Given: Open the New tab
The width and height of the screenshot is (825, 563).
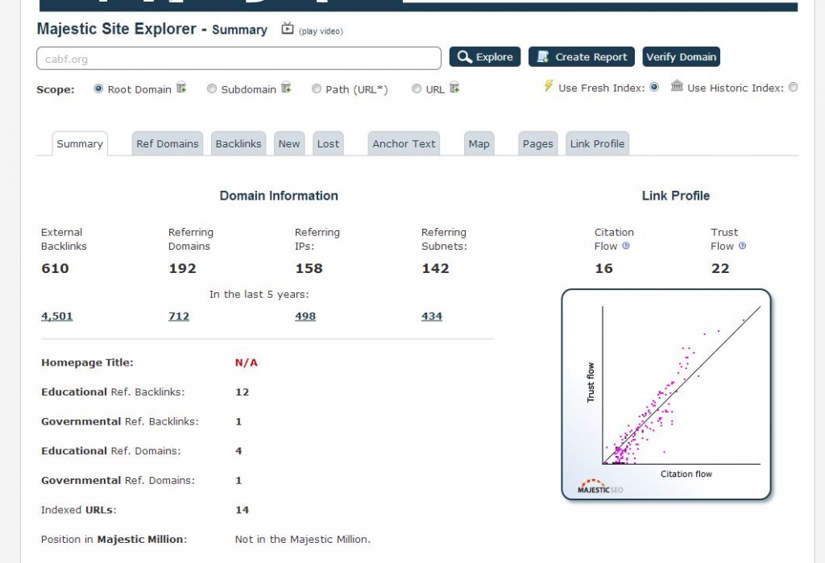Looking at the screenshot, I should pyautogui.click(x=289, y=143).
